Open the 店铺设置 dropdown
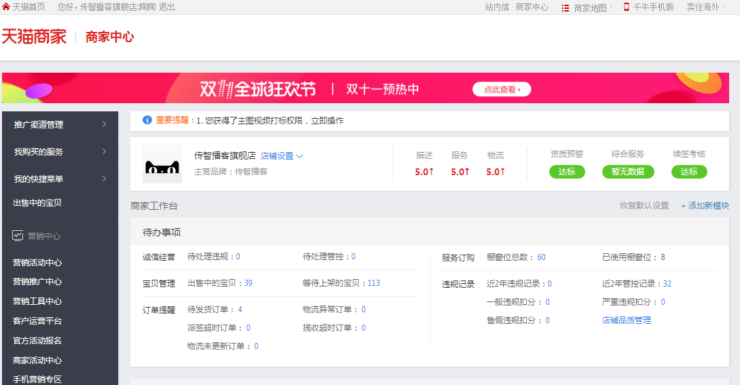This screenshot has height=385, width=740. (x=282, y=155)
